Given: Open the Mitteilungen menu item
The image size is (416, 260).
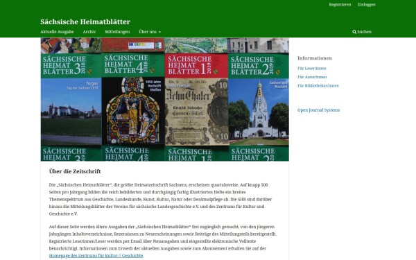Looking at the screenshot, I should click(117, 32).
